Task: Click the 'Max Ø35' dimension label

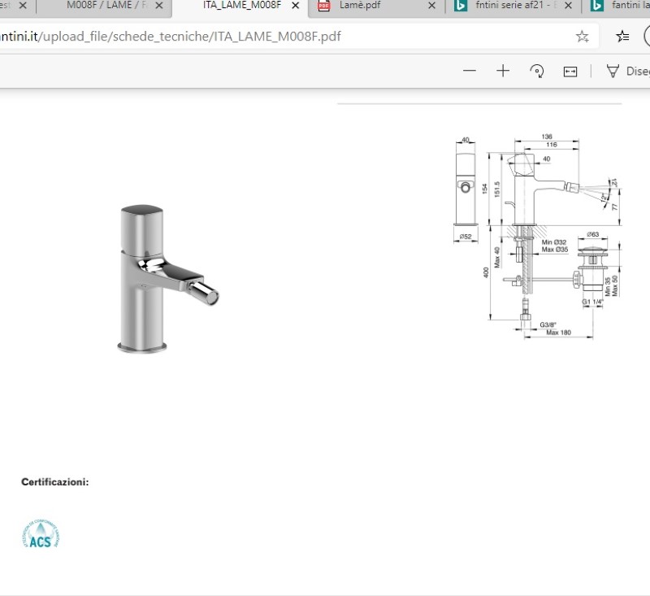Action: pos(555,250)
